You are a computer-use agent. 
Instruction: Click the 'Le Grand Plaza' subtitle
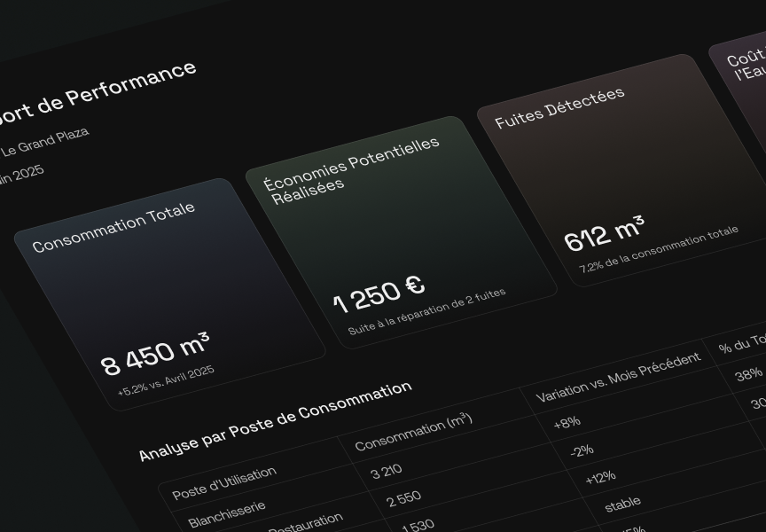(x=44, y=142)
